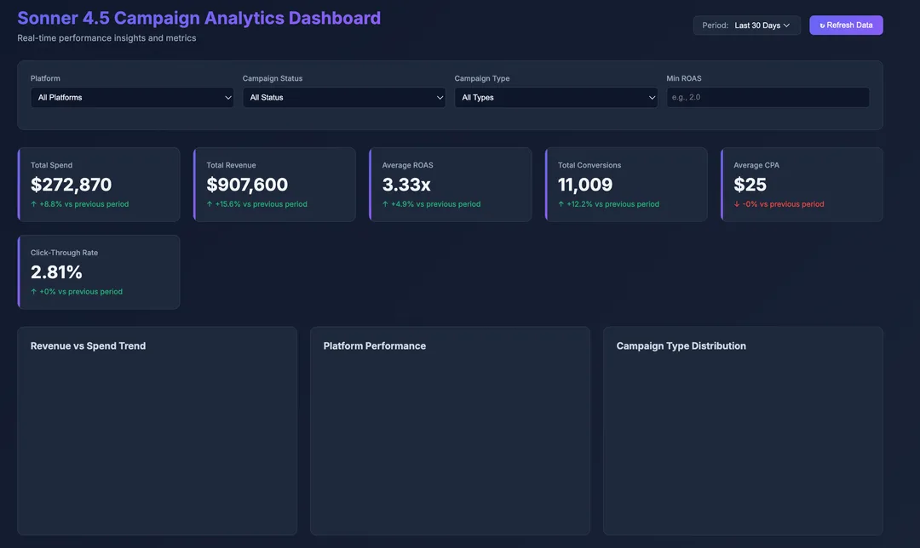Select the $907,600 Total Revenue value

coord(247,185)
